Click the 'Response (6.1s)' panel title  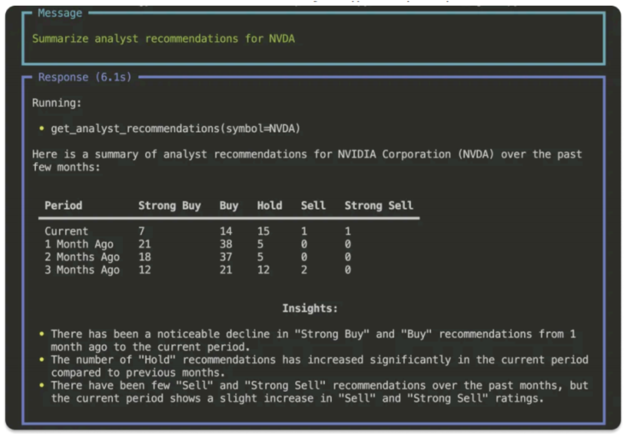point(84,77)
